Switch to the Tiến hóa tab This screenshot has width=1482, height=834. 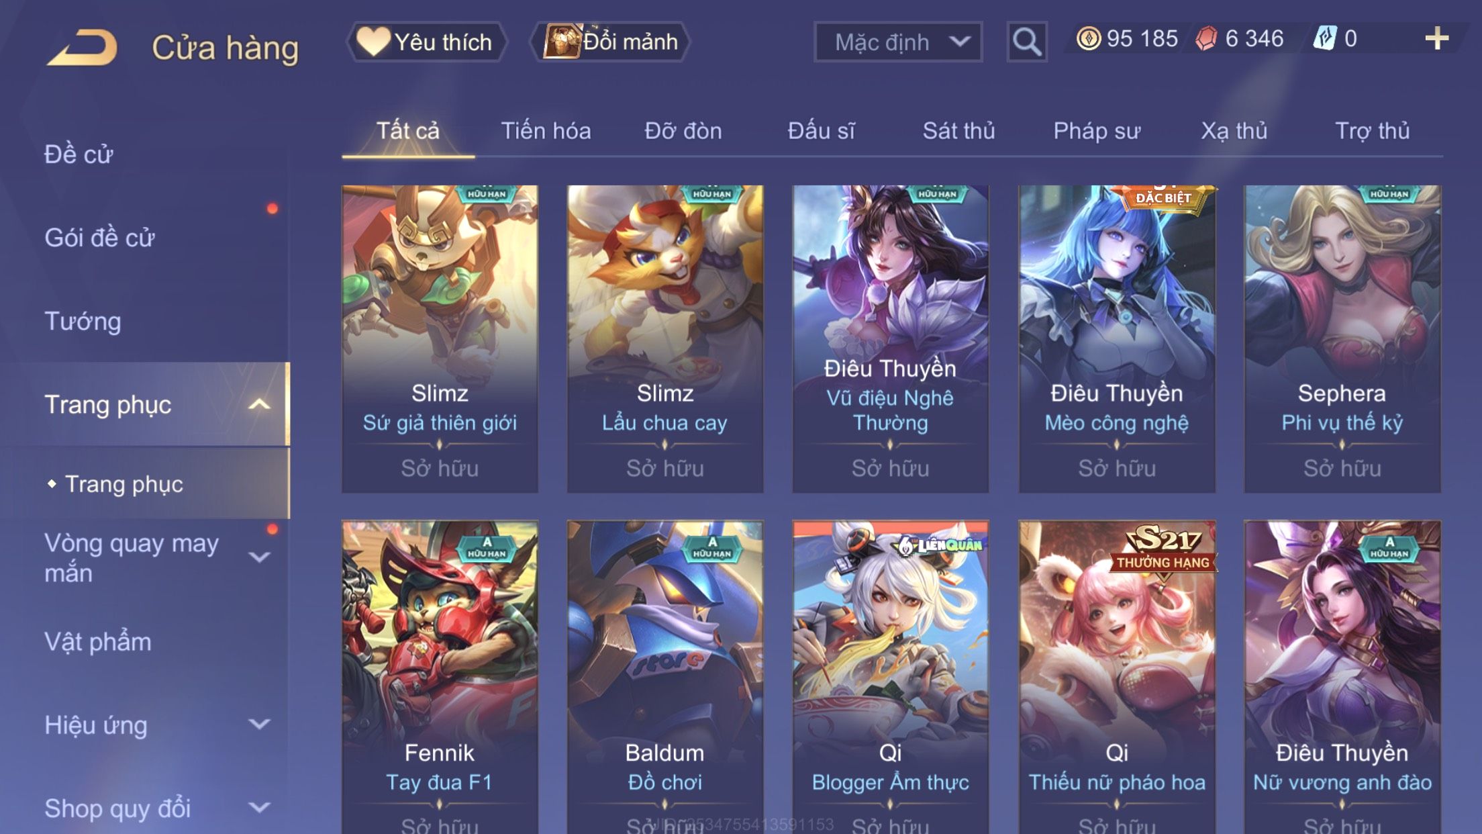click(x=546, y=131)
